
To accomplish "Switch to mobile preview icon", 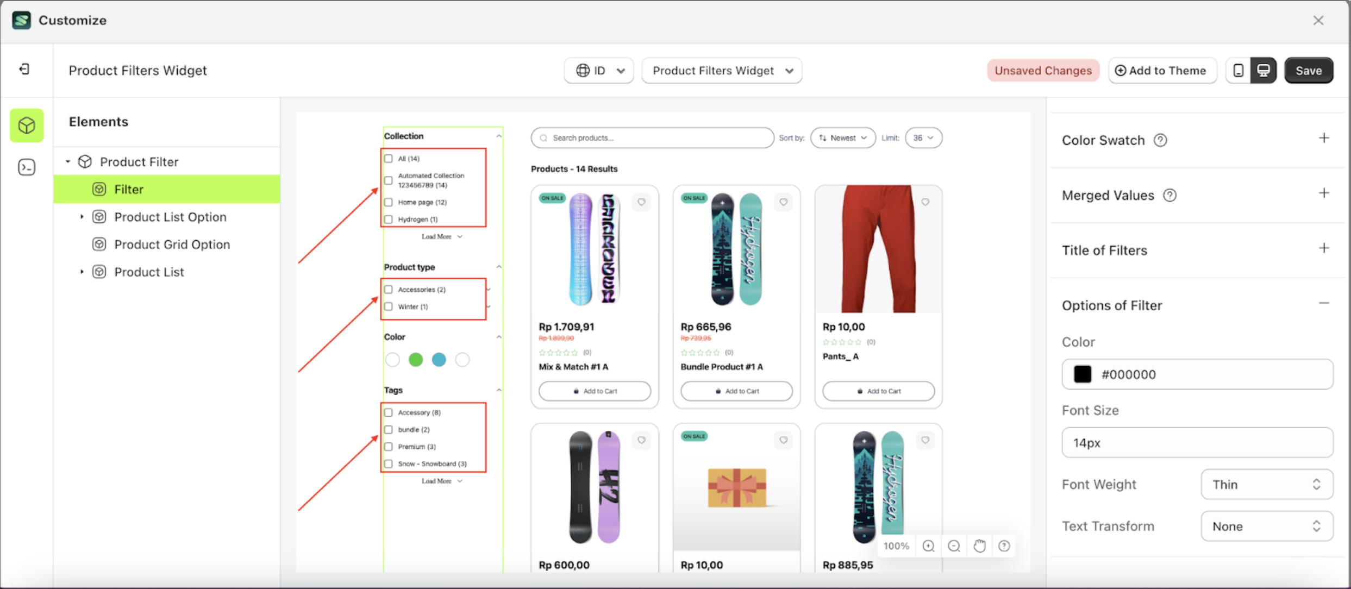I will coord(1239,71).
